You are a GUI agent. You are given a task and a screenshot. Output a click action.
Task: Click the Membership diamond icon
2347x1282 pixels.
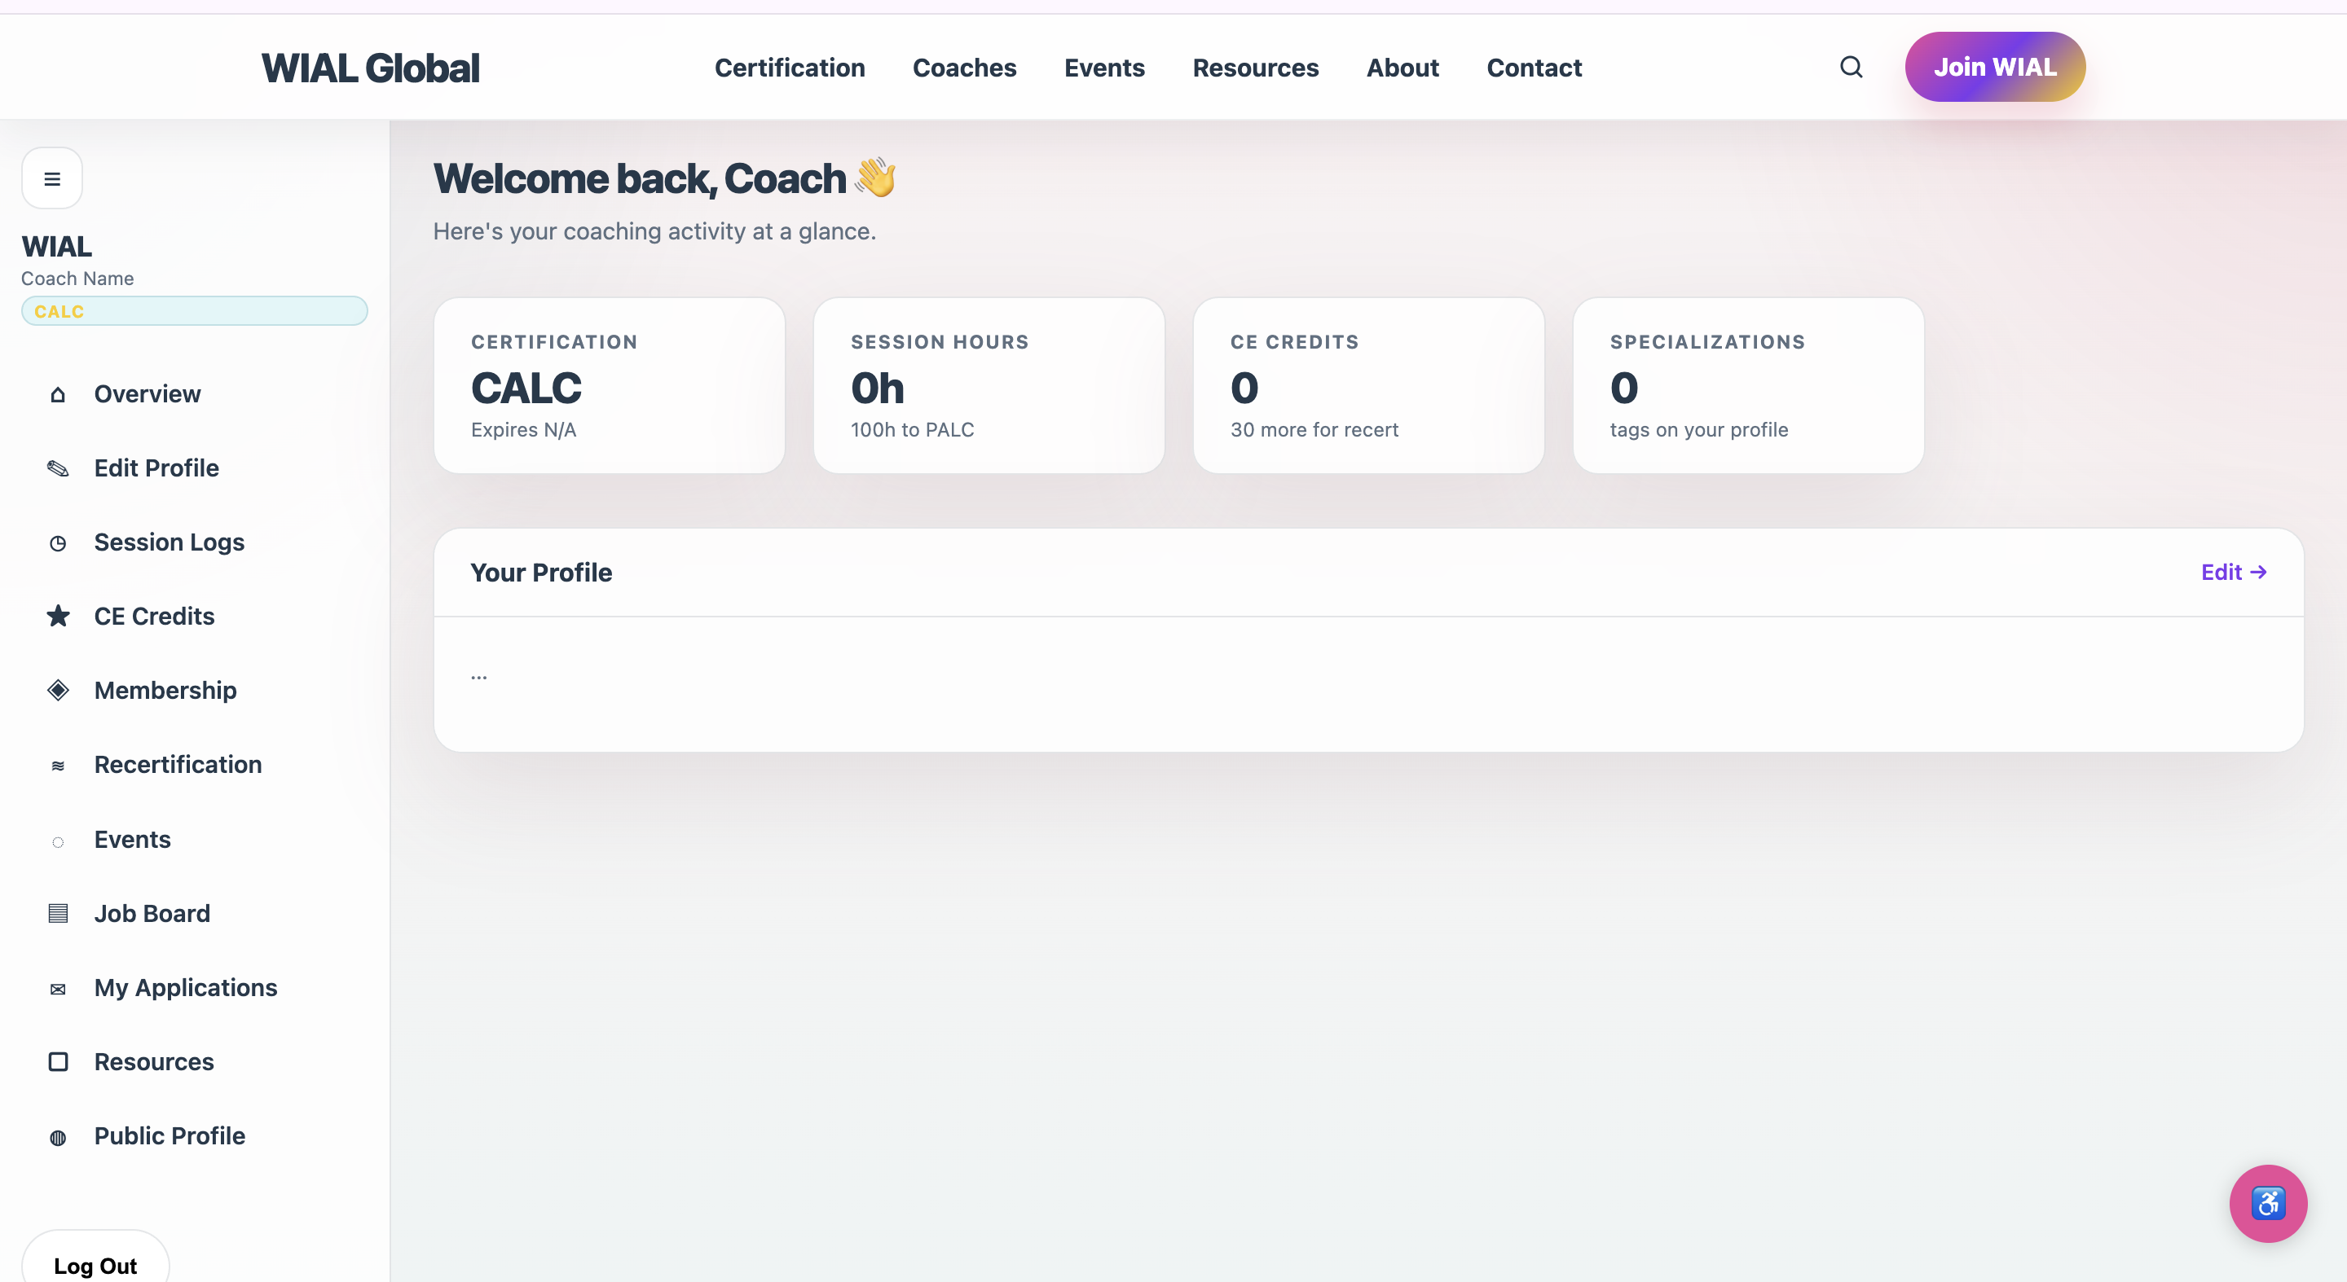click(x=59, y=690)
